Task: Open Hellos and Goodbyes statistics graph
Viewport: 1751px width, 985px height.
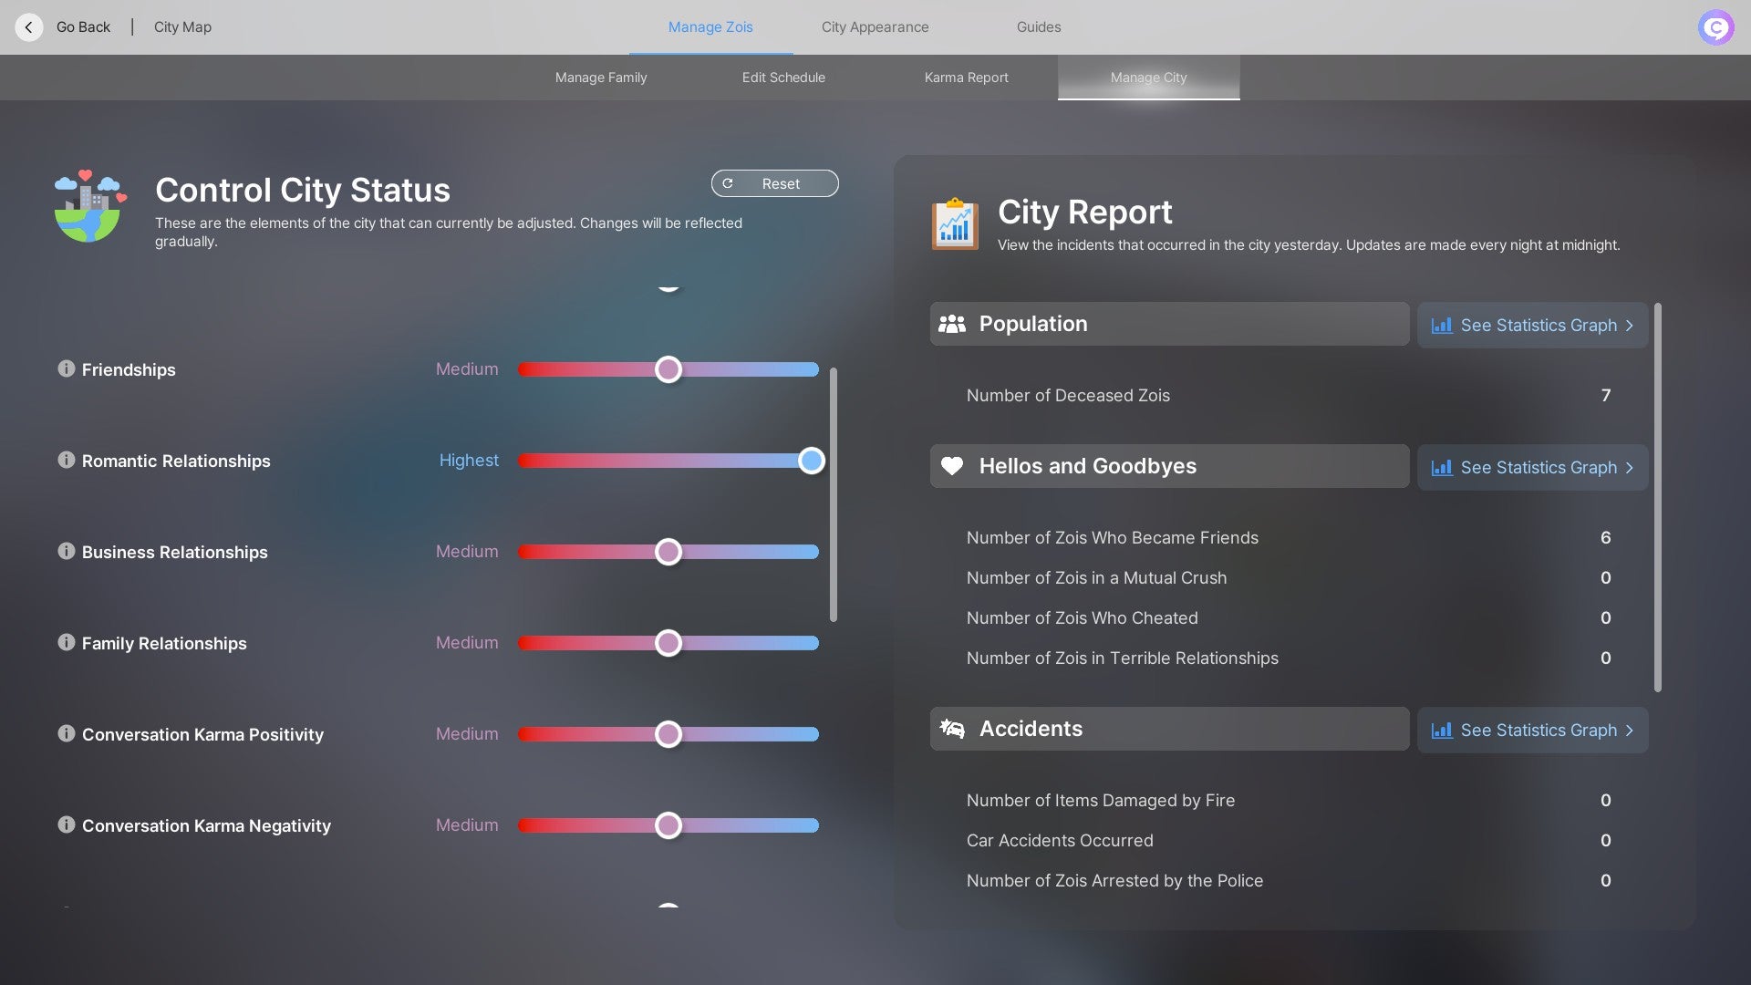Action: [x=1532, y=468]
